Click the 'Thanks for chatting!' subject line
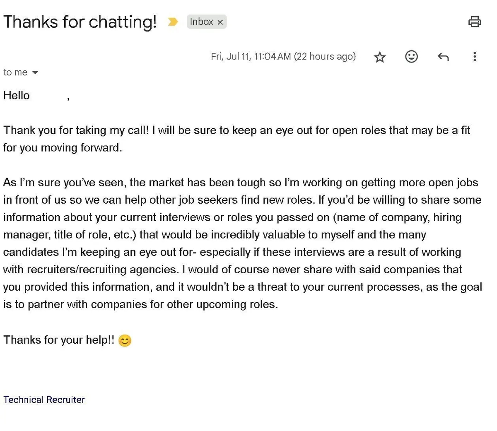This screenshot has height=431, width=497. click(80, 22)
